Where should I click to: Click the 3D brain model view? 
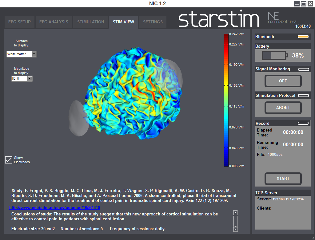click(133, 93)
